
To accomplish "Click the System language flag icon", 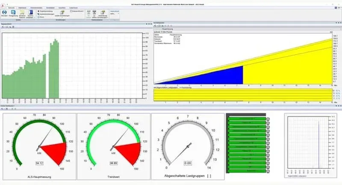I will 31,12.
